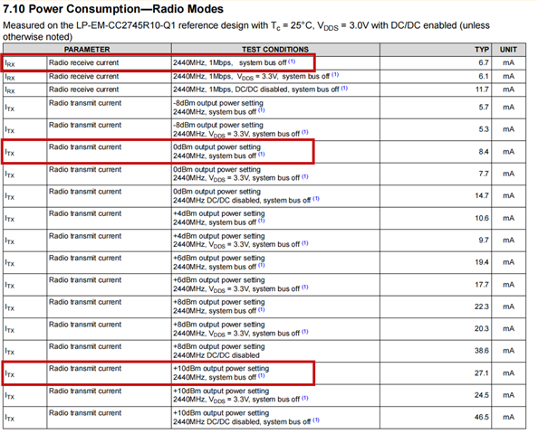The height and width of the screenshot is (434, 538).
Task: Click the section title '7.10 Power Consumption—Radio Modes'
Action: point(113,9)
